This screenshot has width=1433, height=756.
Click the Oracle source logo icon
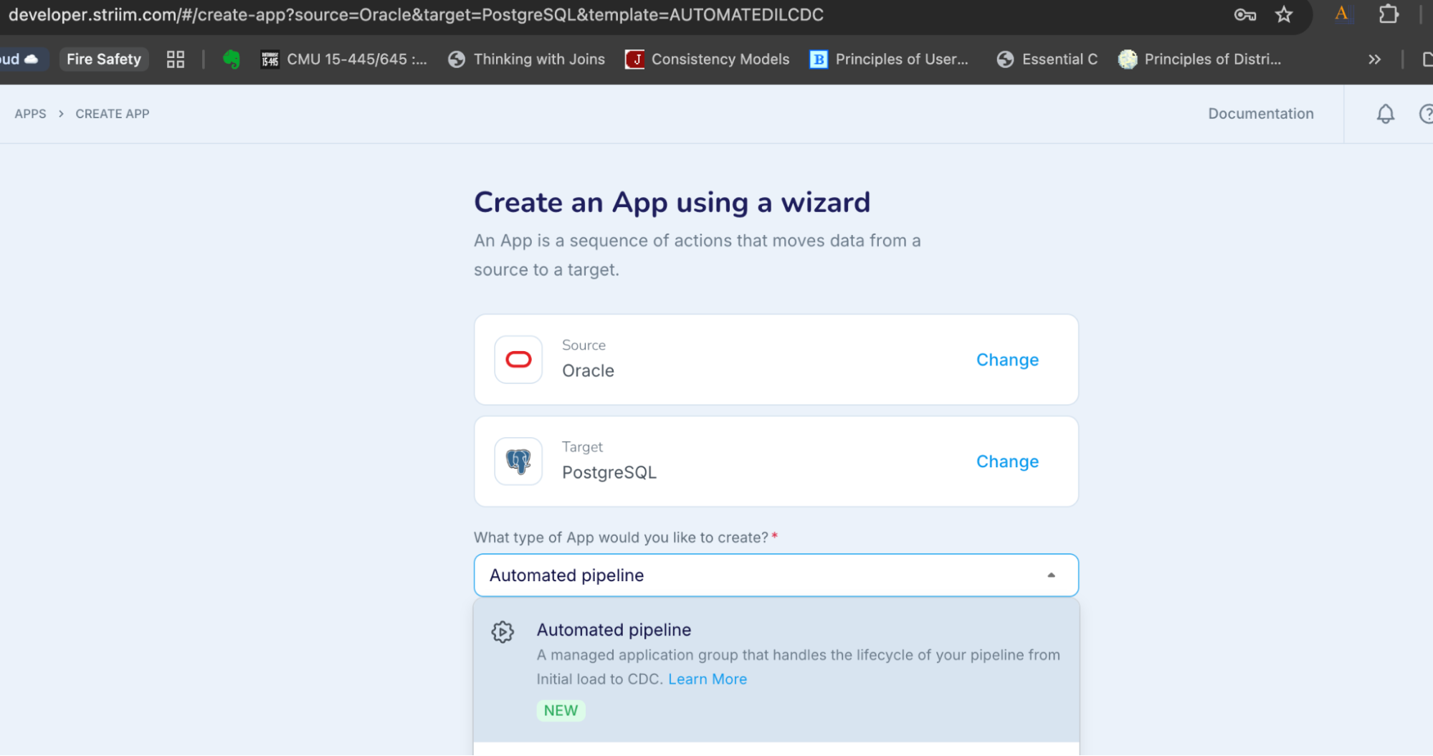tap(518, 360)
